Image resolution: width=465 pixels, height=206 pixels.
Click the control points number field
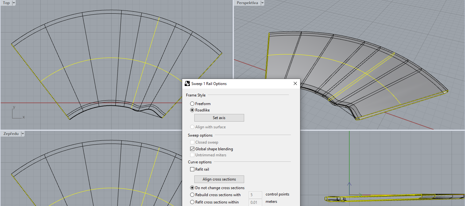[x=255, y=195]
